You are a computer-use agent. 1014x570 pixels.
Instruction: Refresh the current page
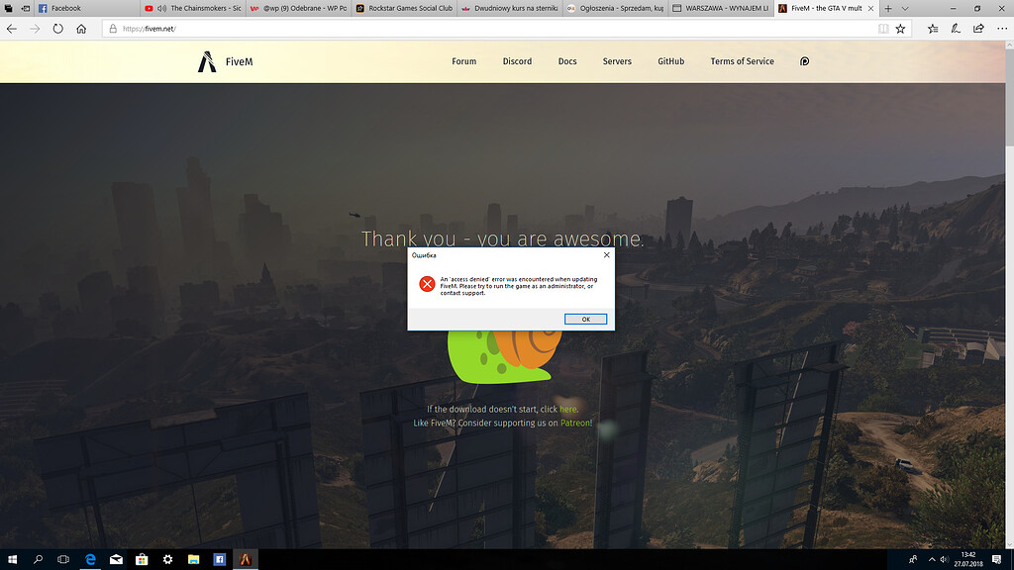[58, 29]
